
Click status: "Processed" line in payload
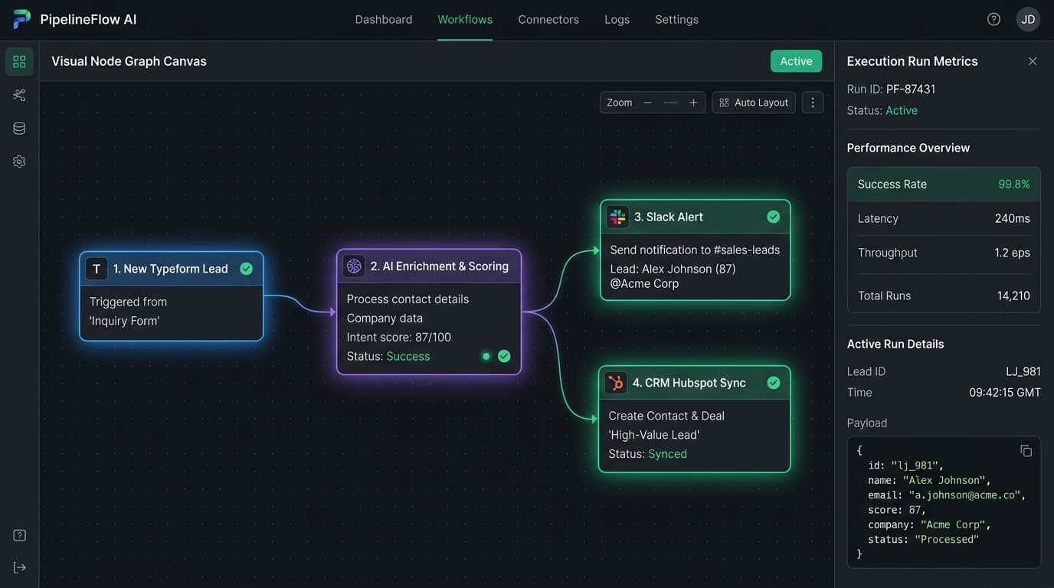coord(924,539)
